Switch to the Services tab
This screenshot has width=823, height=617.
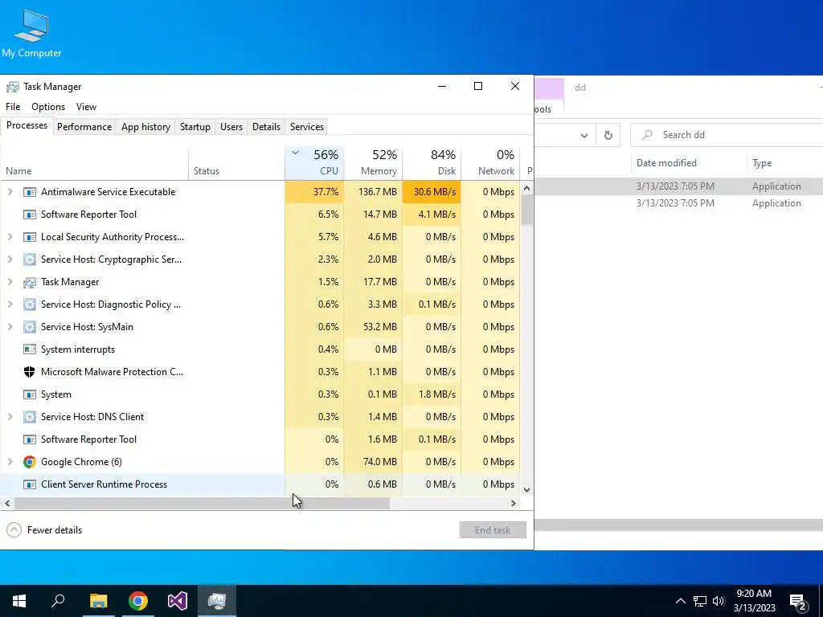pyautogui.click(x=307, y=127)
